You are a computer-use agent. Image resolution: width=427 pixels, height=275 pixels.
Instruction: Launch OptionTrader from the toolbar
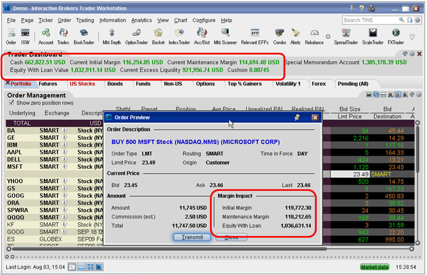[x=136, y=37]
